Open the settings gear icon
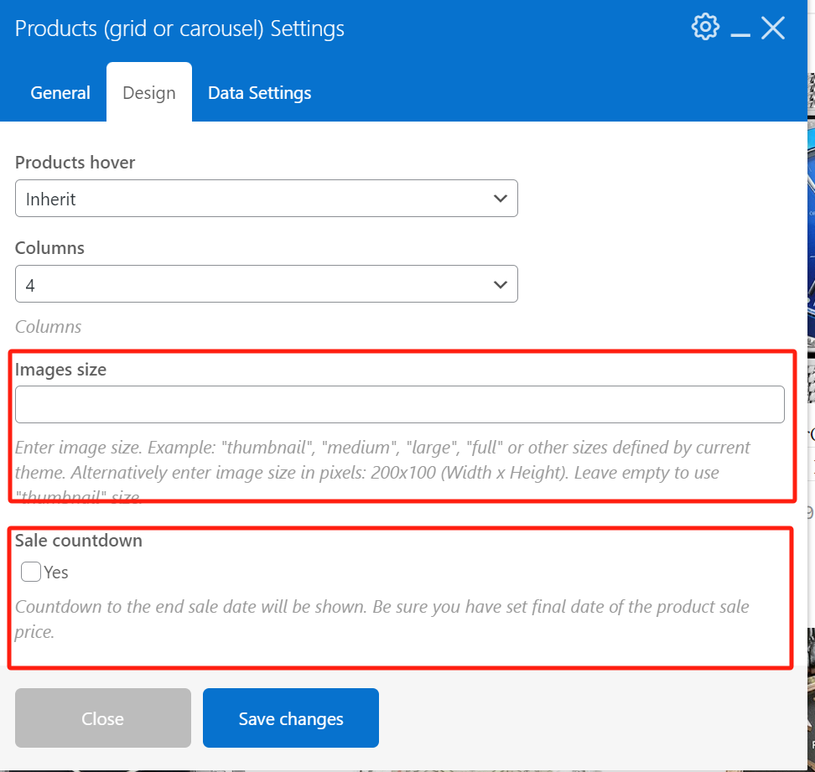The image size is (815, 772). [705, 27]
